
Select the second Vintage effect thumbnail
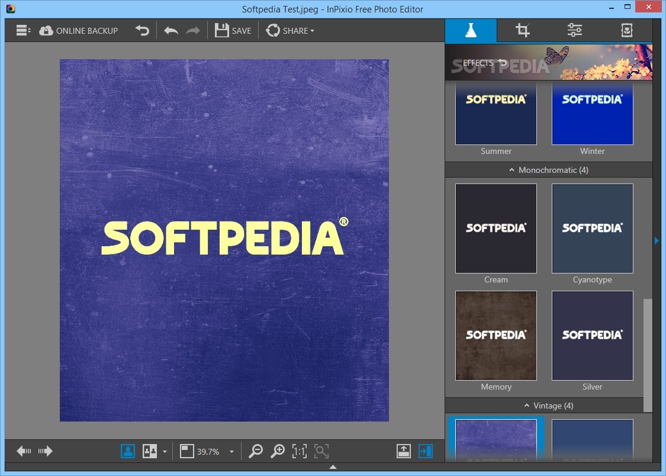[592, 440]
